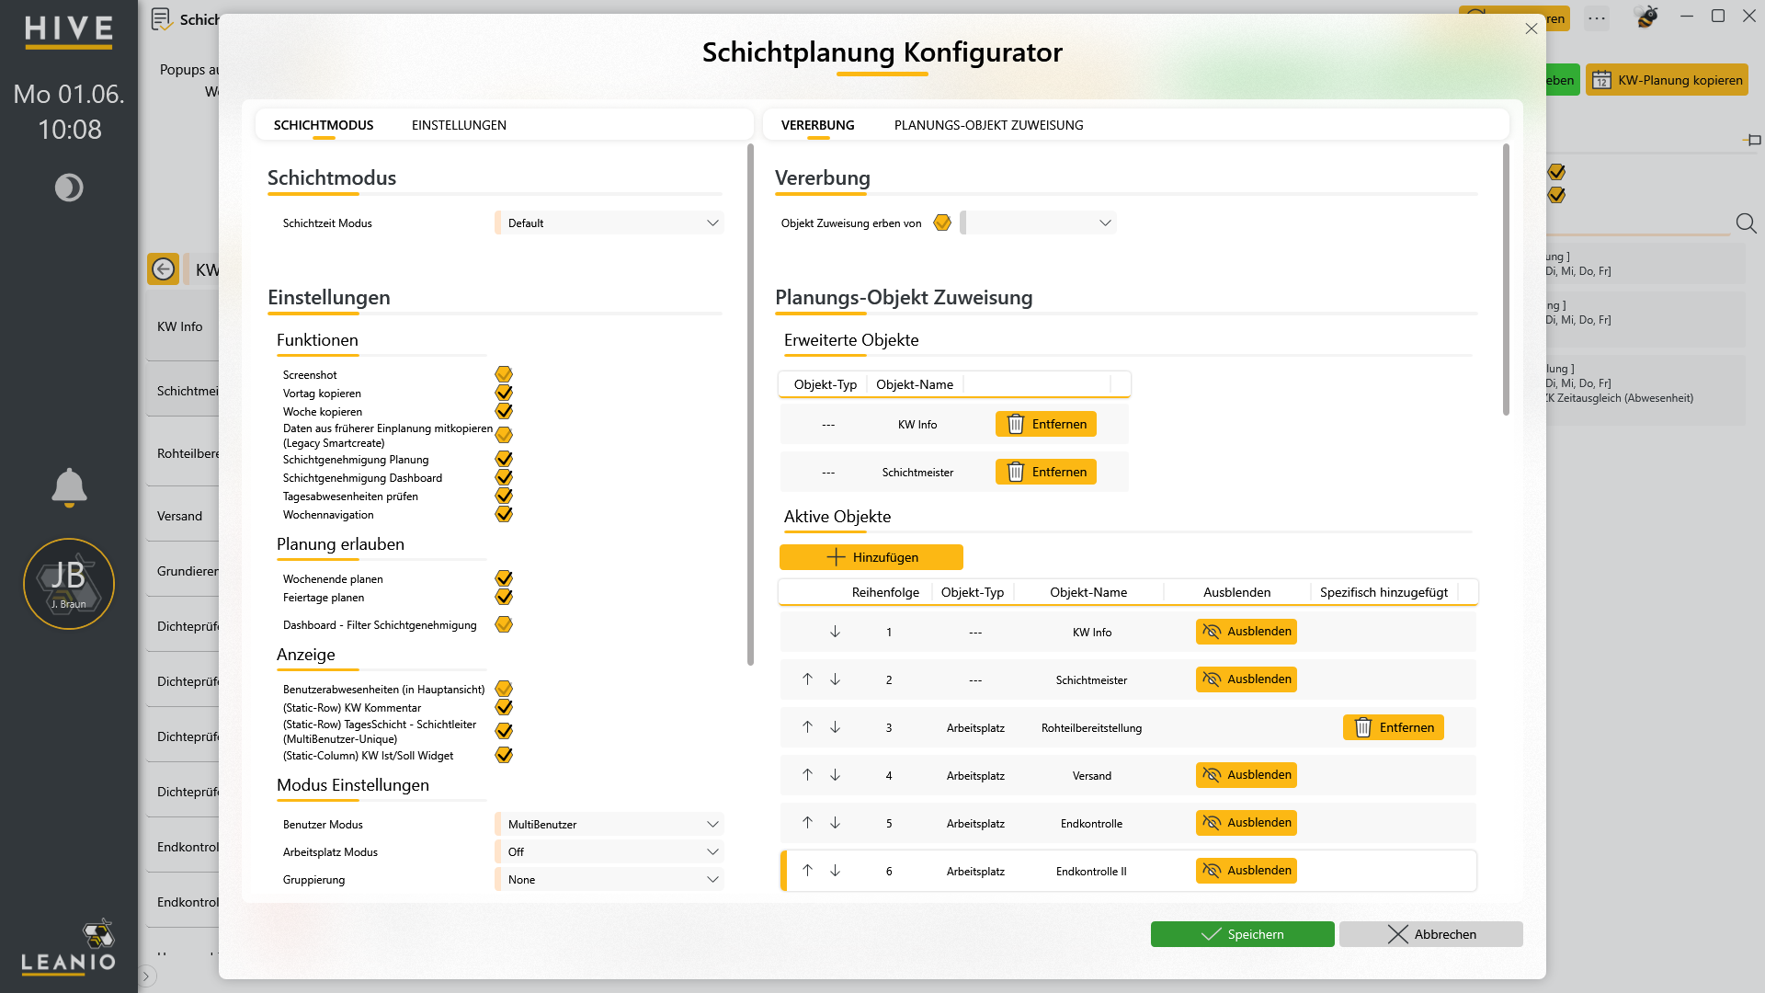Remove KW Info from Erweiterte Objekte
The width and height of the screenshot is (1765, 993).
point(1046,424)
